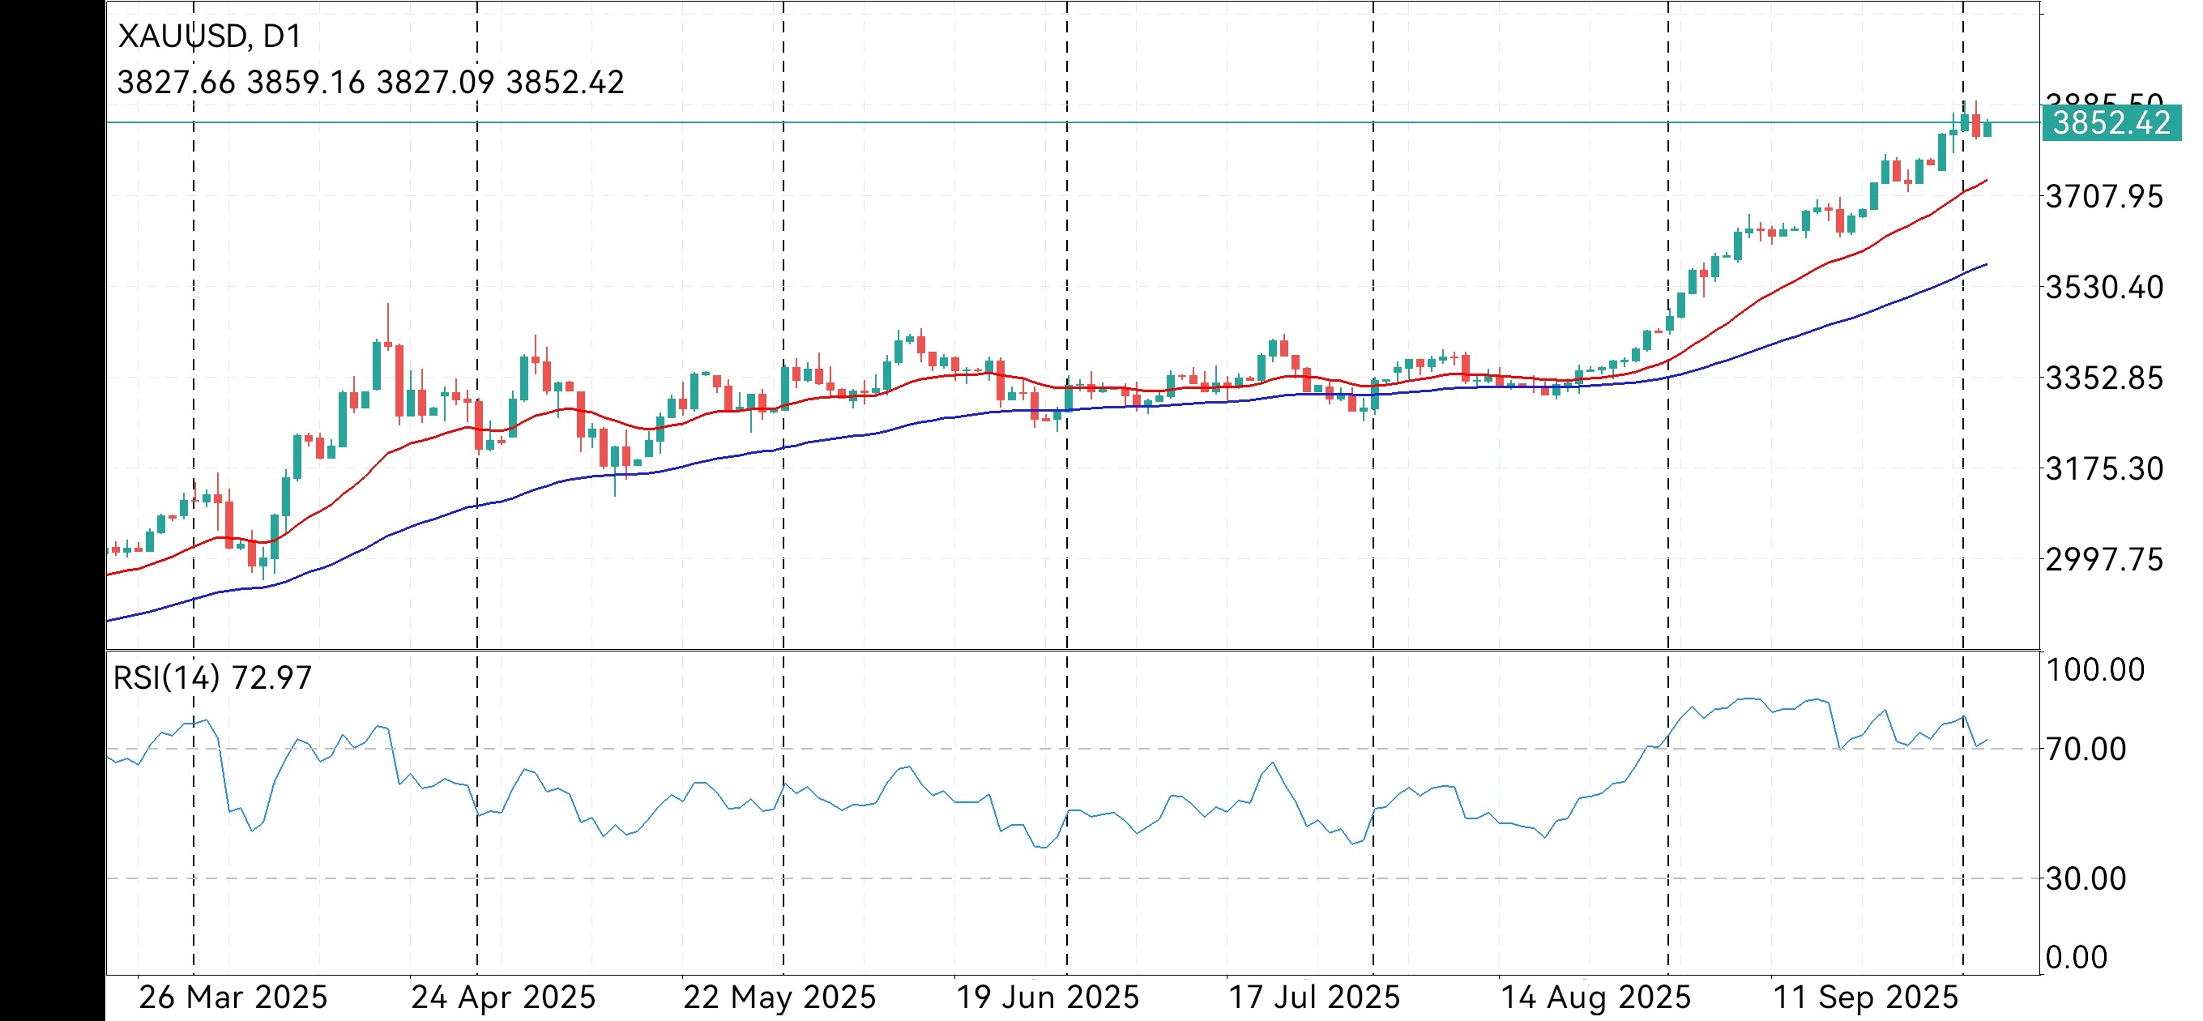
Task: Click the 3530.40 price axis label
Action: pyautogui.click(x=2104, y=288)
